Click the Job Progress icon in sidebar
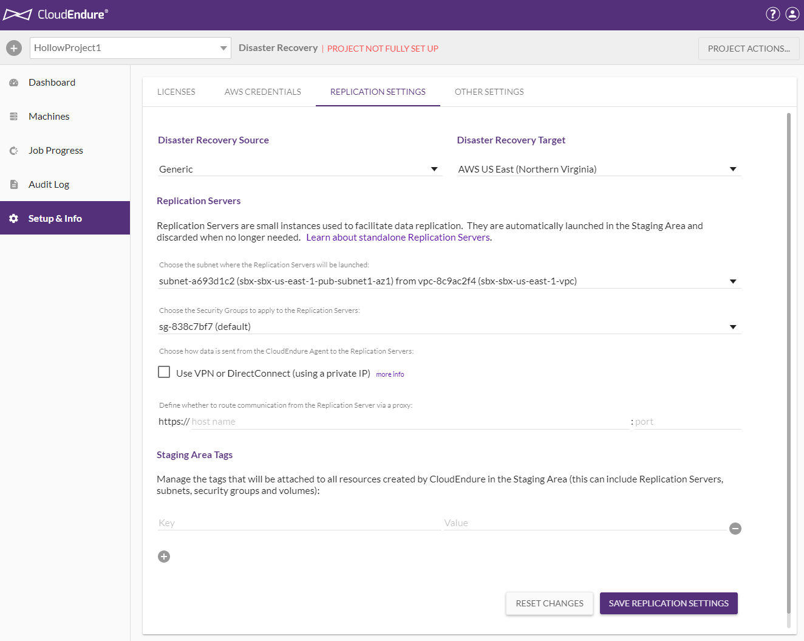The height and width of the screenshot is (641, 804). (14, 151)
